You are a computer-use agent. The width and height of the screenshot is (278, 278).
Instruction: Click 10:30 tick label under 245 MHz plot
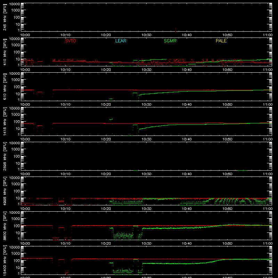coord(146,35)
